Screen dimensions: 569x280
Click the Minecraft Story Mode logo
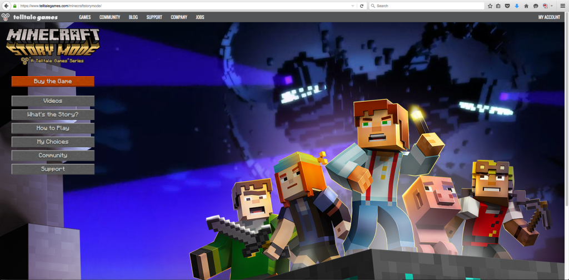(53, 46)
